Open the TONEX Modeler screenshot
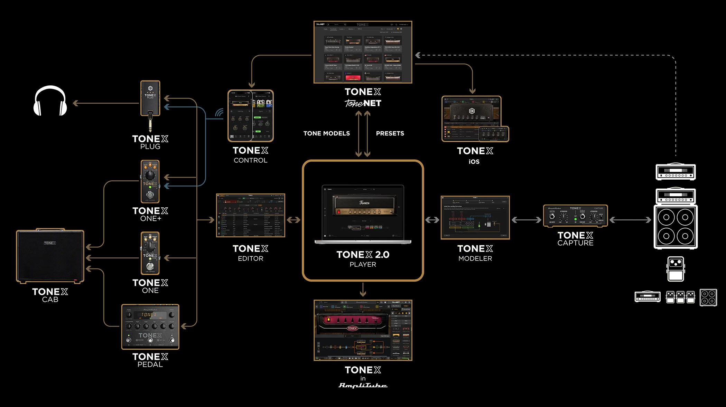Viewport: 726px width, 407px height. click(x=475, y=217)
